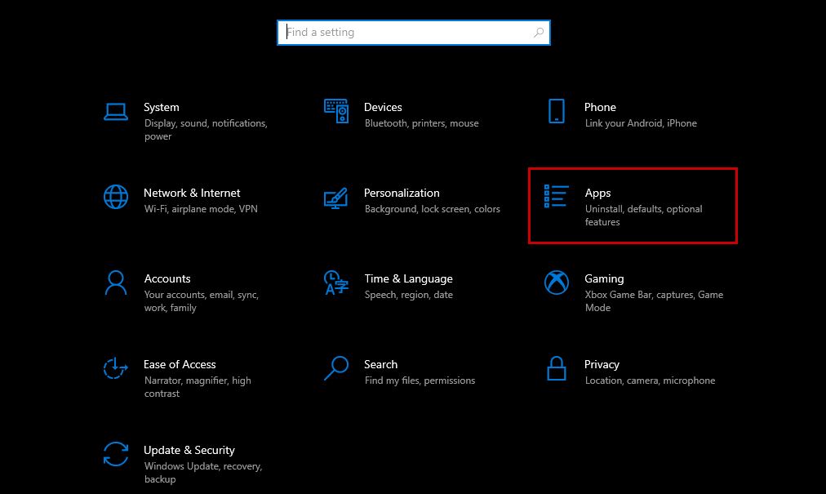Click the Time & Language icon

coord(335,283)
